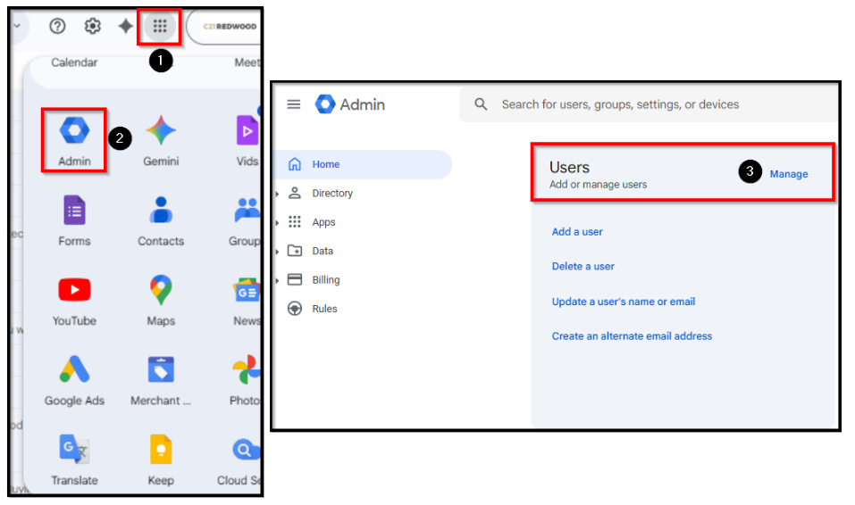Open Billing in the sidebar
This screenshot has width=855, height=505.
(325, 279)
